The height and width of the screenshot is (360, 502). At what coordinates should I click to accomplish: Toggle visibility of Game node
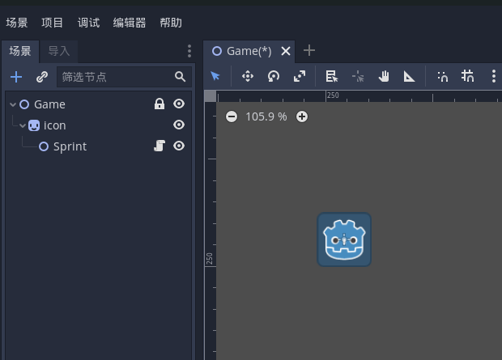tap(179, 104)
